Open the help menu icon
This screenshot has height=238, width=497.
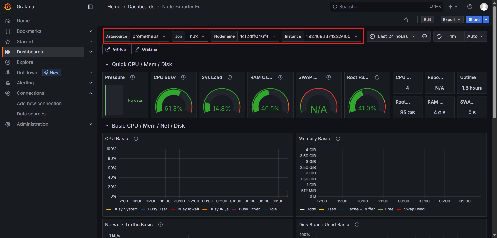point(470,7)
